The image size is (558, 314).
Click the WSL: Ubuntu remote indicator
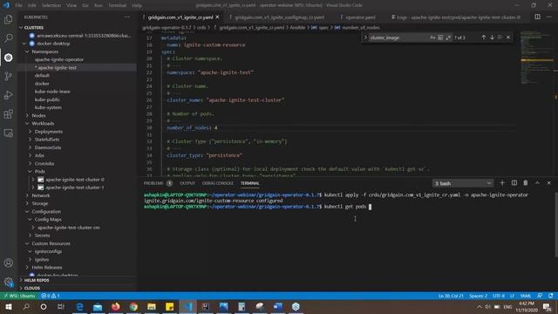[x=19, y=296]
